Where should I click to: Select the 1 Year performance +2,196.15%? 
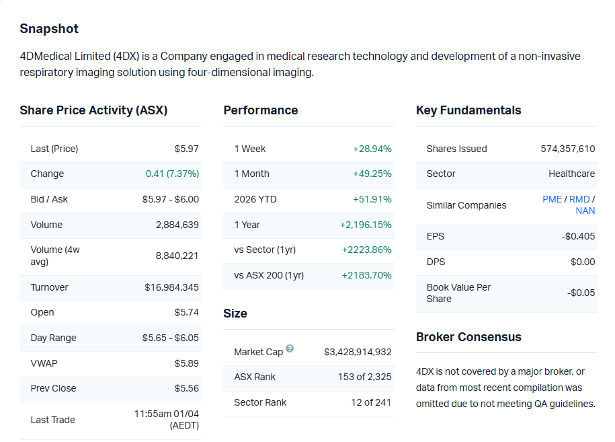tap(366, 225)
